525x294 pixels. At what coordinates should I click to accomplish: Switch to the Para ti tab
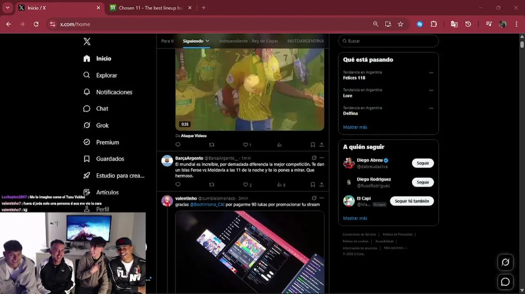[x=167, y=41]
